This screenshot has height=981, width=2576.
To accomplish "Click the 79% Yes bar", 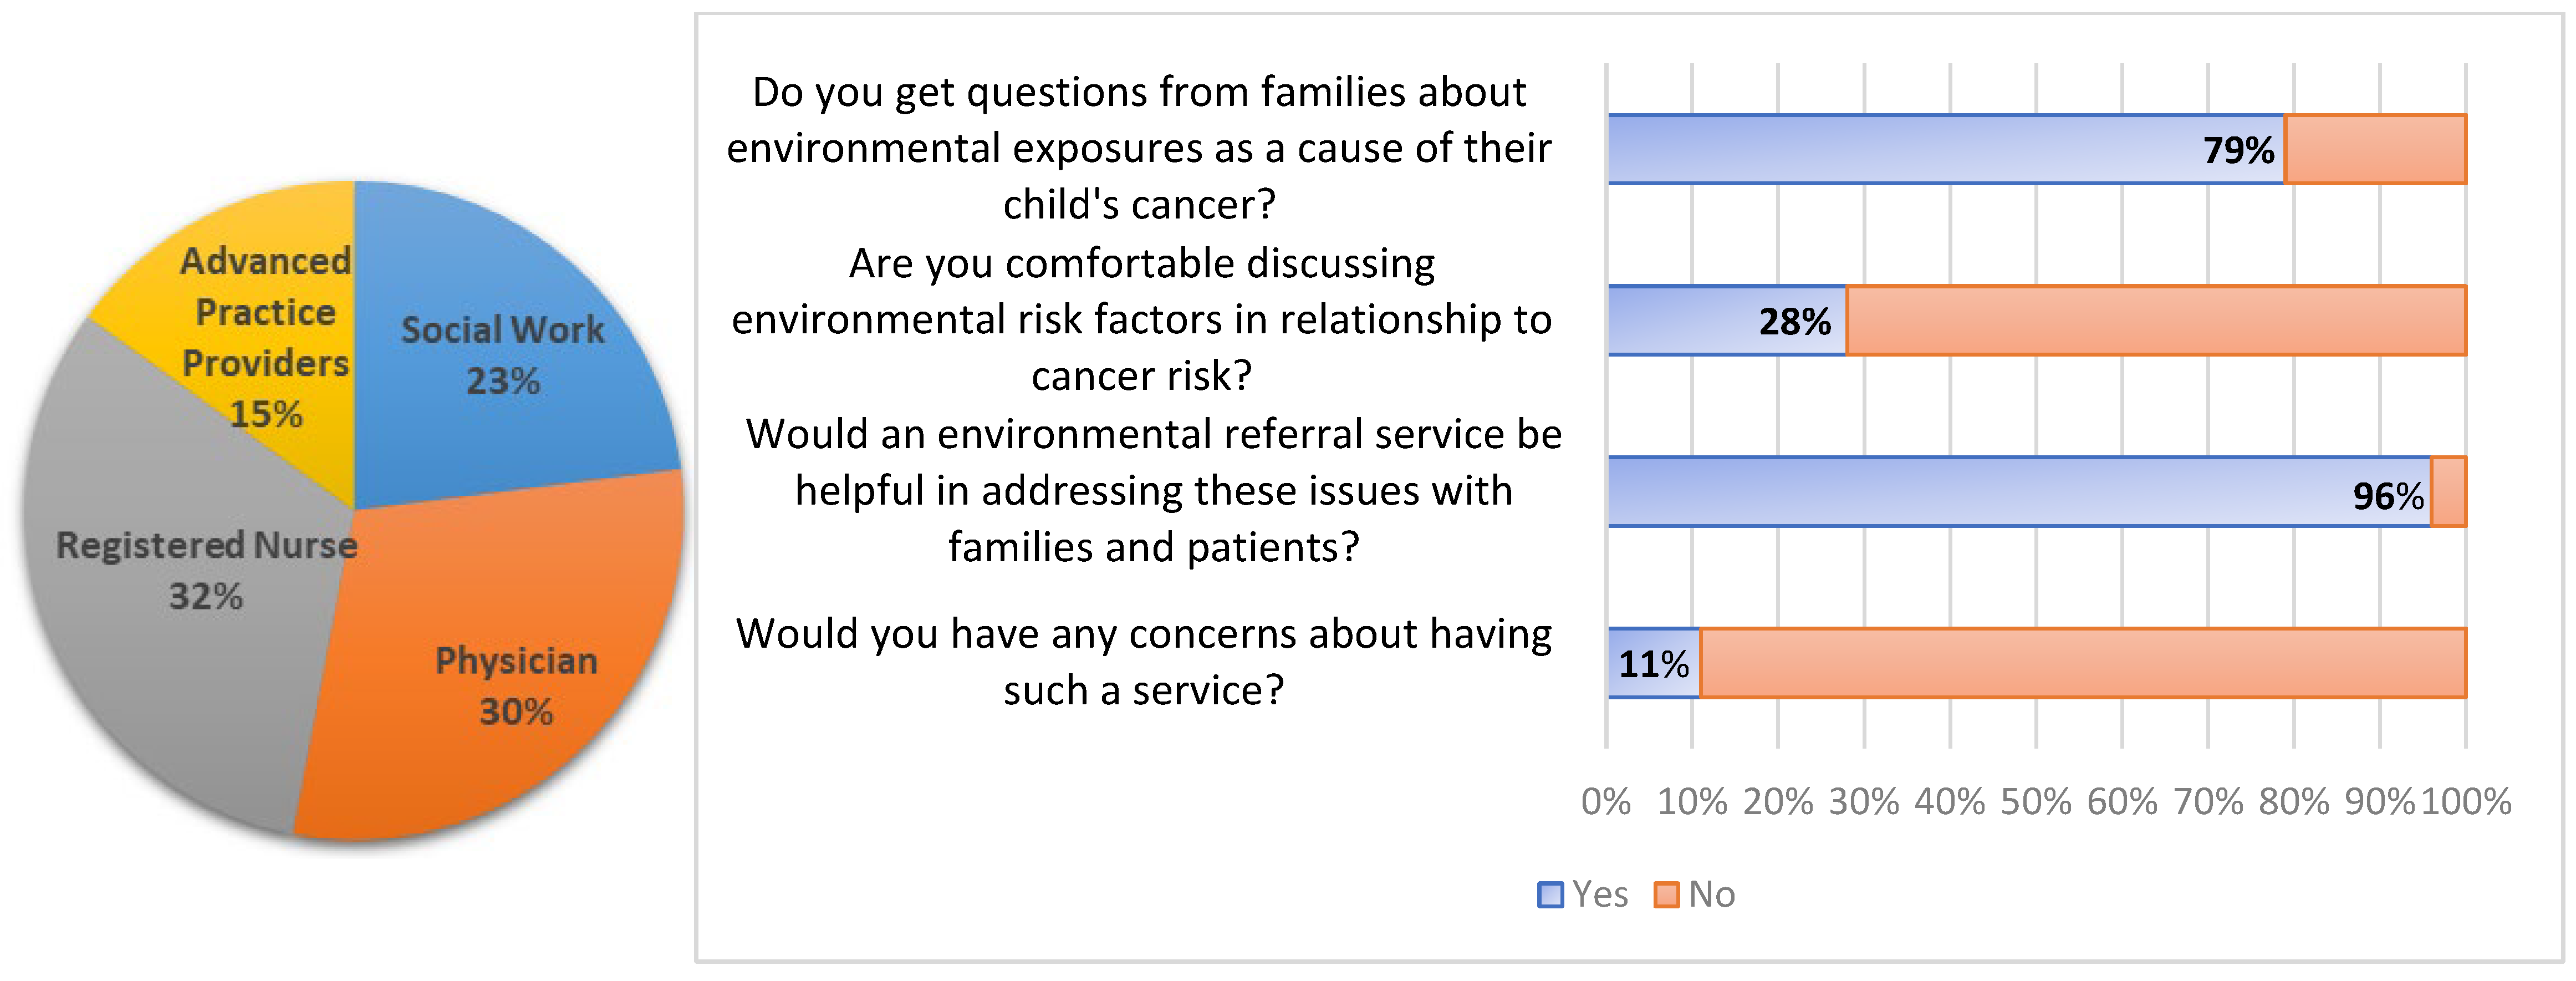I will [x=1945, y=149].
